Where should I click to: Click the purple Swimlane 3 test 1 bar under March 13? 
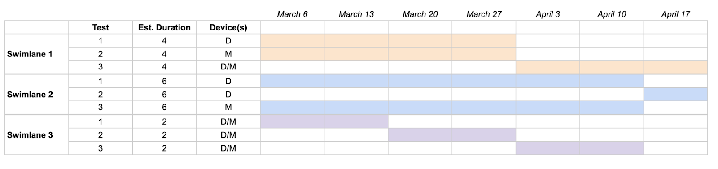coord(356,121)
